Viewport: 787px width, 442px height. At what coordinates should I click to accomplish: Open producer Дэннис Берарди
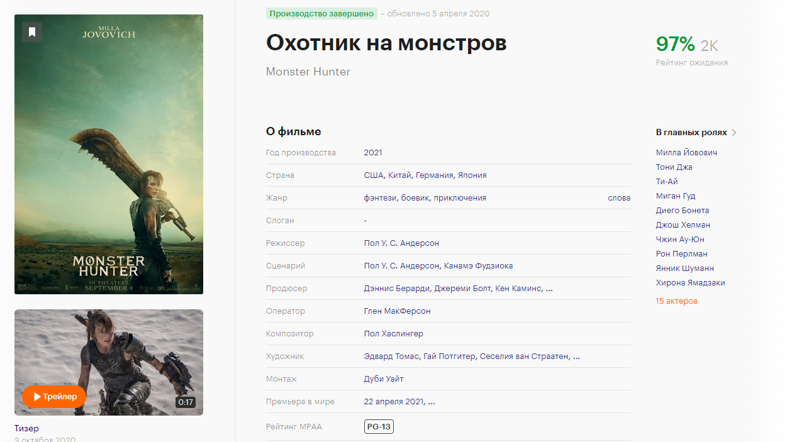pos(396,289)
